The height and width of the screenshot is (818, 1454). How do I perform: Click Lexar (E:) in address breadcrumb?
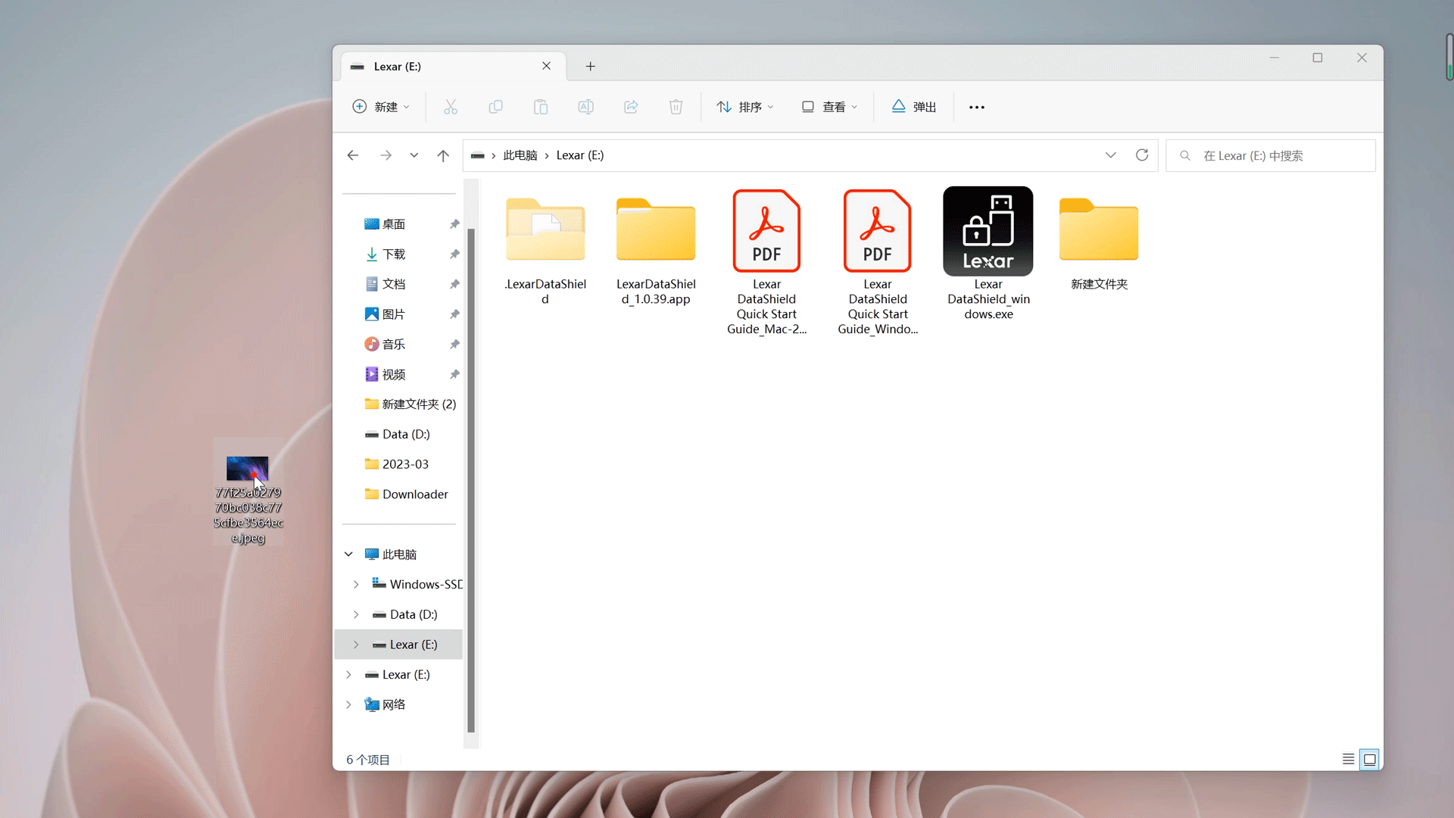click(580, 155)
